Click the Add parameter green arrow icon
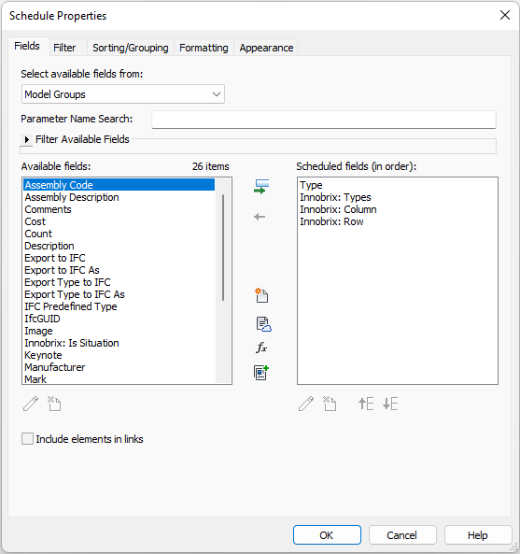 tap(261, 187)
